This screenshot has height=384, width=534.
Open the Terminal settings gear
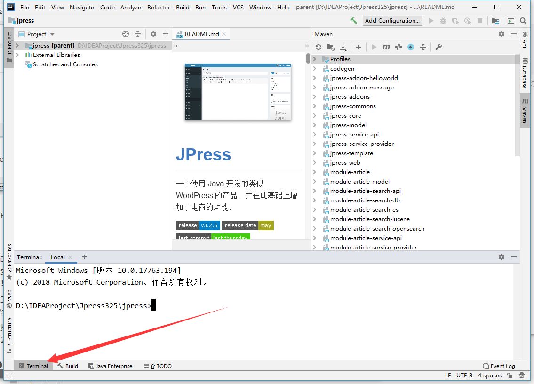pos(502,257)
